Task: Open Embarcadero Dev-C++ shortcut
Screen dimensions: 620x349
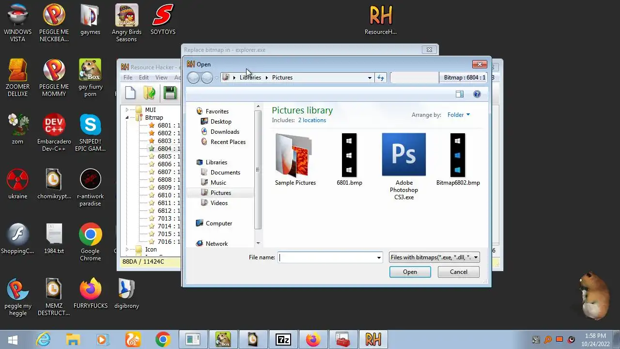Action: point(54,133)
